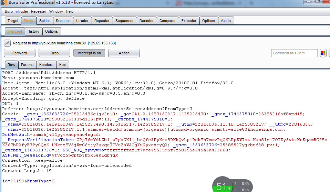
Task: Switch to the Params view tab
Action: pos(27,65)
